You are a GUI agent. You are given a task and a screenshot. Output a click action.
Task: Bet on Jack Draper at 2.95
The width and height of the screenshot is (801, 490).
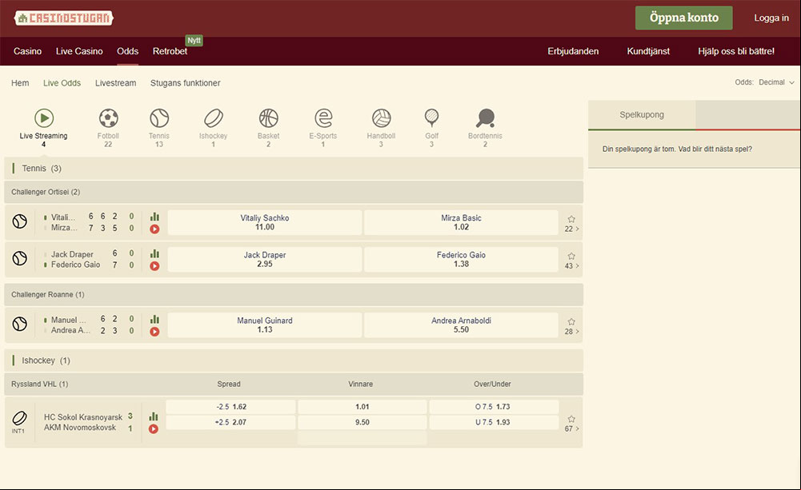coord(265,259)
